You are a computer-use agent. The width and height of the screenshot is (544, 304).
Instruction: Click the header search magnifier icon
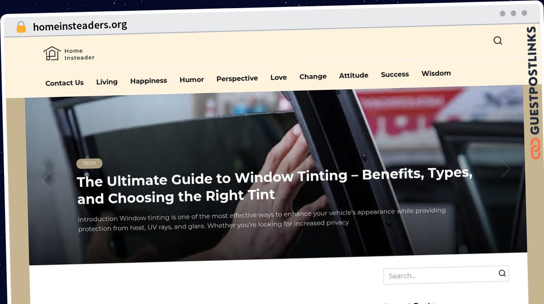[x=498, y=40]
